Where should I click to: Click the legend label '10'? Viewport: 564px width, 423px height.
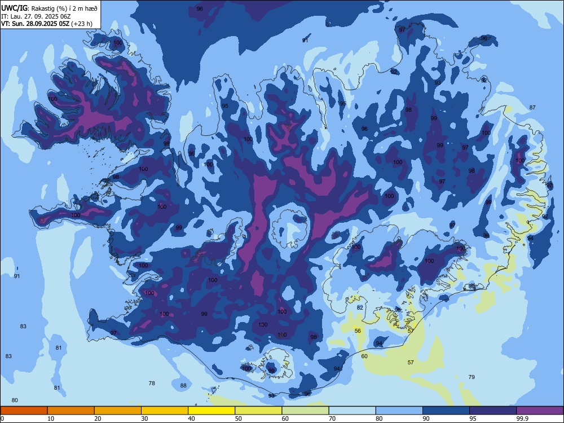[51, 418]
